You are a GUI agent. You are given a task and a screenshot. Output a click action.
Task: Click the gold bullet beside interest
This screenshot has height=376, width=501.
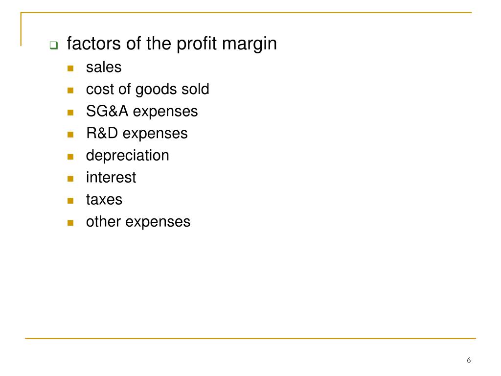pyautogui.click(x=70, y=179)
